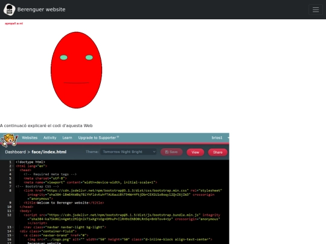Click the face/index.html file name
The width and height of the screenshot is (326, 244).
pyautogui.click(x=49, y=152)
